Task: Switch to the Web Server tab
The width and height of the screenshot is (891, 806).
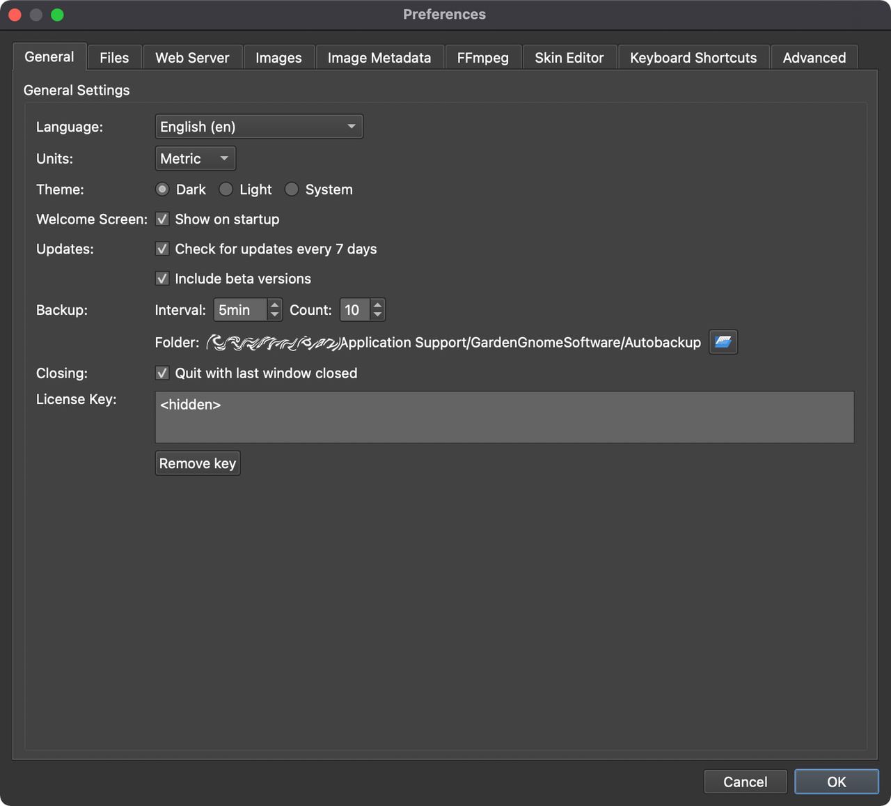Action: [x=192, y=58]
